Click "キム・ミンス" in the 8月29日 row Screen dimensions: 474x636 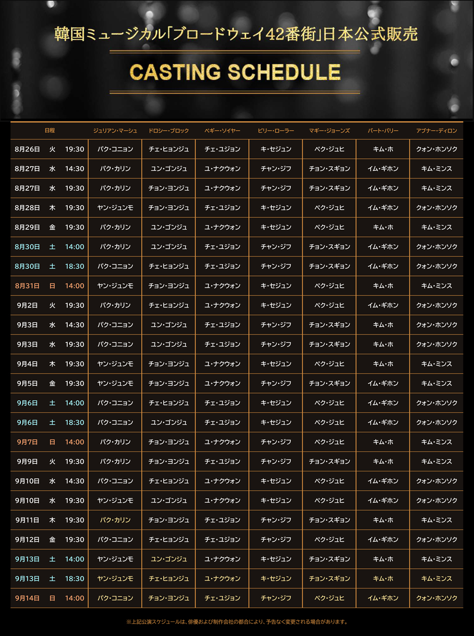pos(437,227)
